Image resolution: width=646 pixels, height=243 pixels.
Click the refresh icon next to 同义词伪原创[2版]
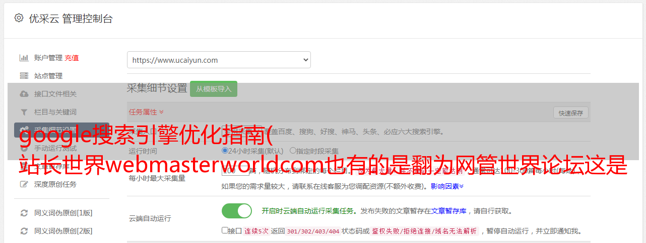24,231
